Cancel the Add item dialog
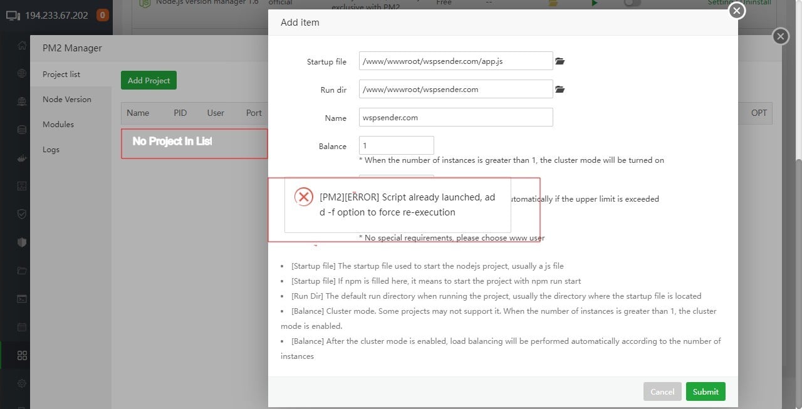The height and width of the screenshot is (409, 802). [x=662, y=391]
